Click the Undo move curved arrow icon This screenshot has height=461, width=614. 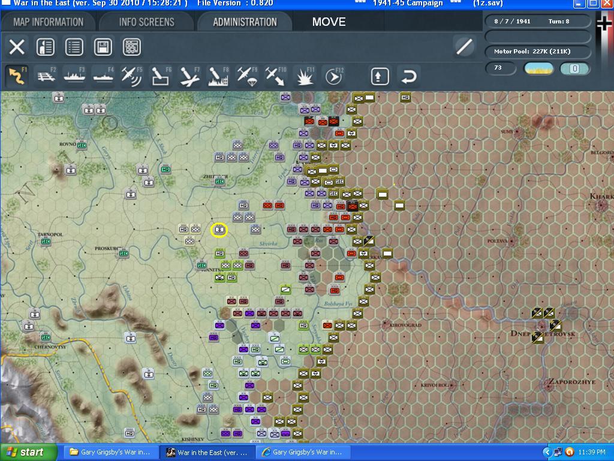[x=408, y=76]
